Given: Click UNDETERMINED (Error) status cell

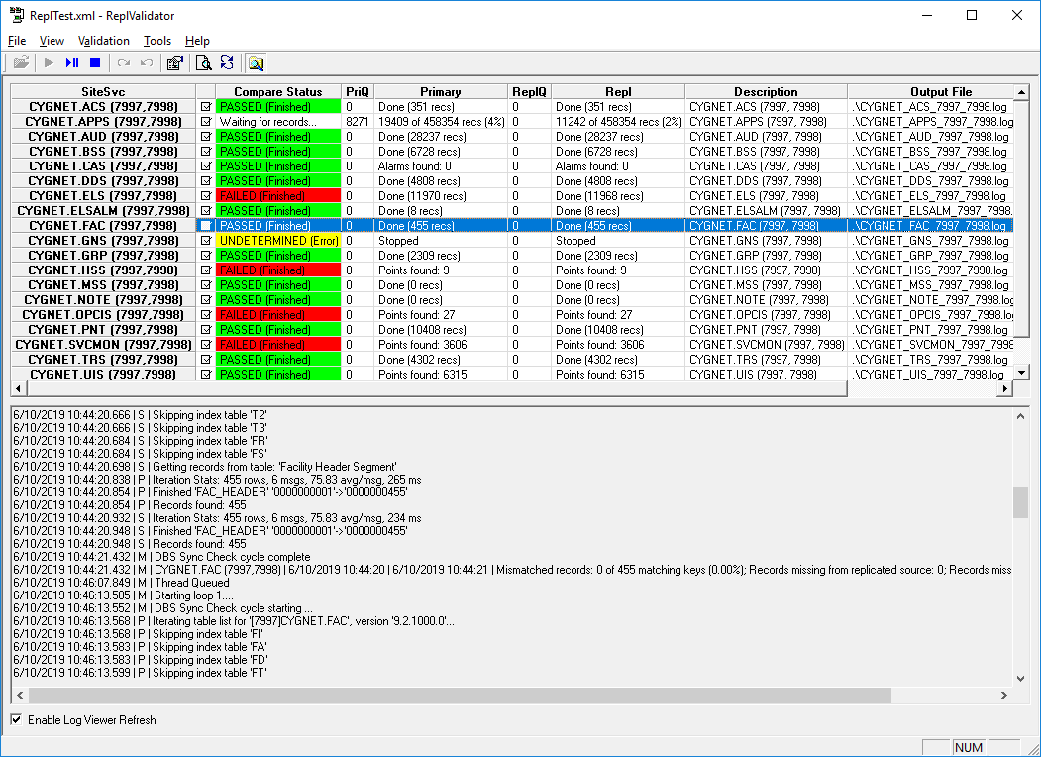Looking at the screenshot, I should tap(278, 241).
